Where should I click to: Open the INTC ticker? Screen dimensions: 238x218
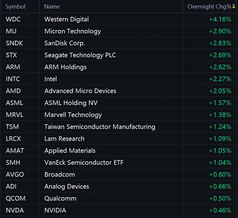(x=13, y=79)
